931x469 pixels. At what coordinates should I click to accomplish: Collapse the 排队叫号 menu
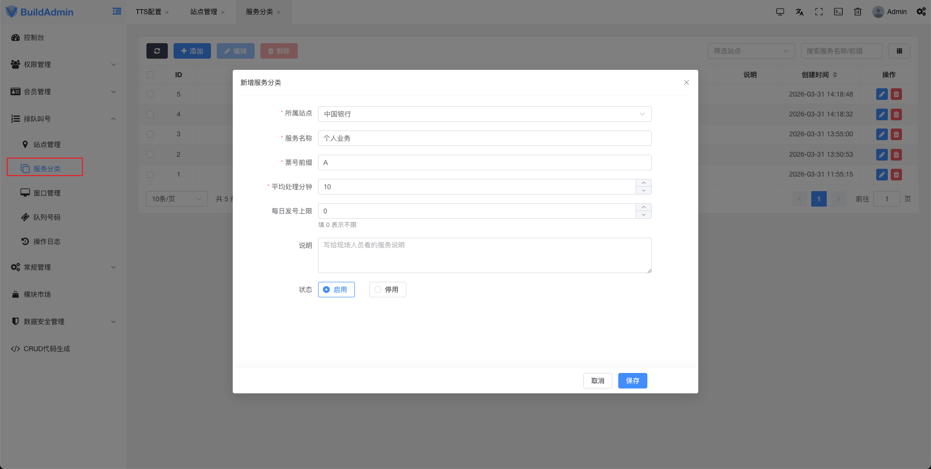63,119
